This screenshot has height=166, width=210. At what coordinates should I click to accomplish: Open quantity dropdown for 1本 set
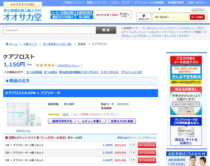[133, 145]
